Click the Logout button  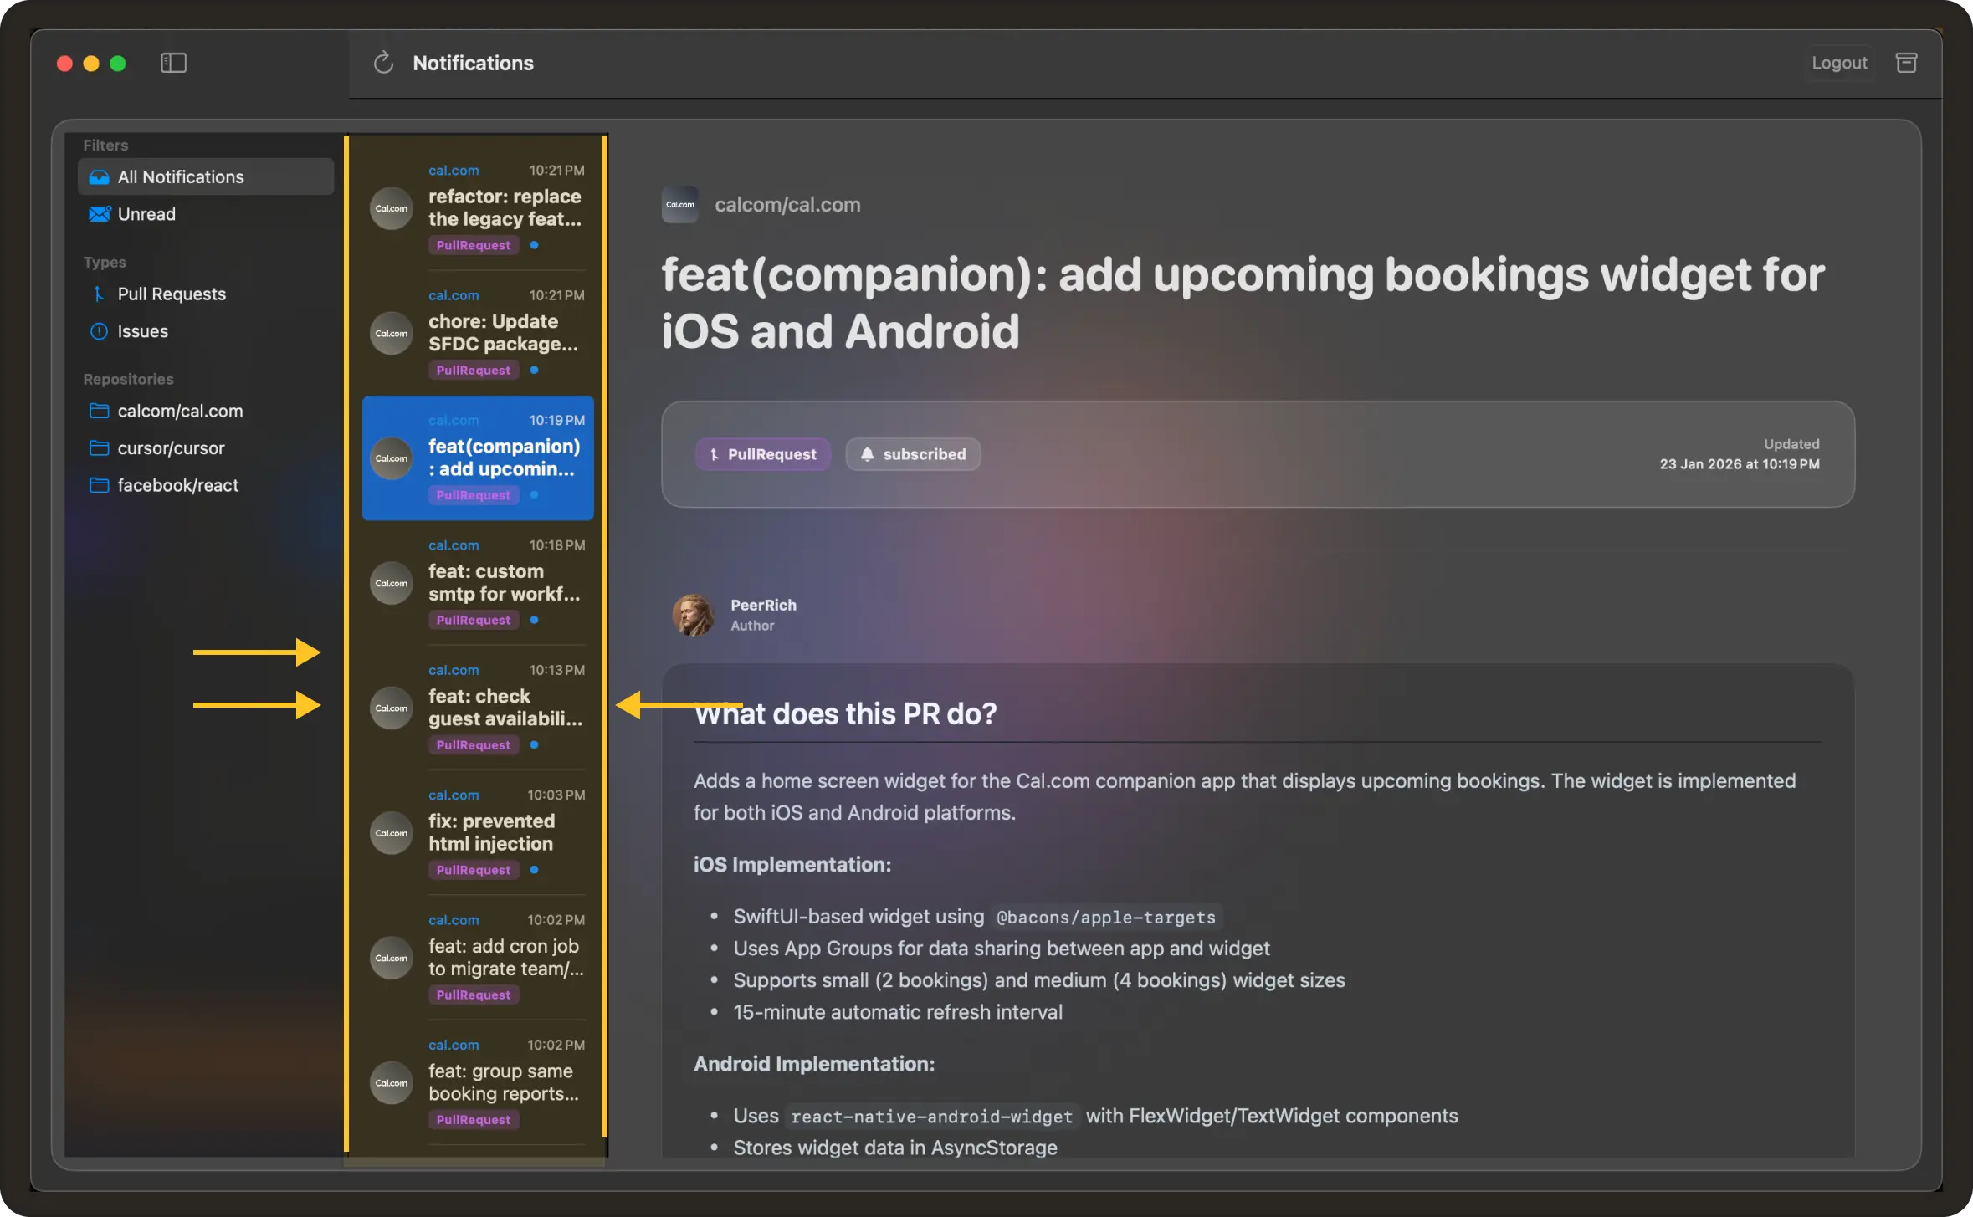tap(1838, 63)
